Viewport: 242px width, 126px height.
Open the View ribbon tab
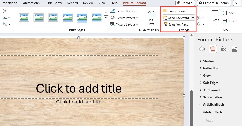pyautogui.click(x=102, y=3)
